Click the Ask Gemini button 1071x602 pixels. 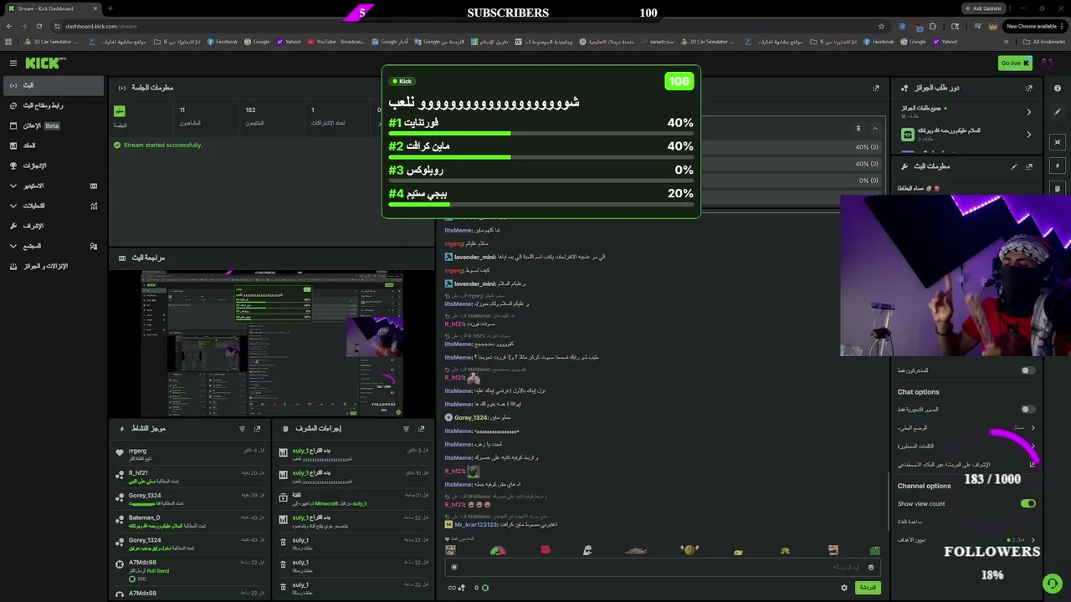point(982,8)
